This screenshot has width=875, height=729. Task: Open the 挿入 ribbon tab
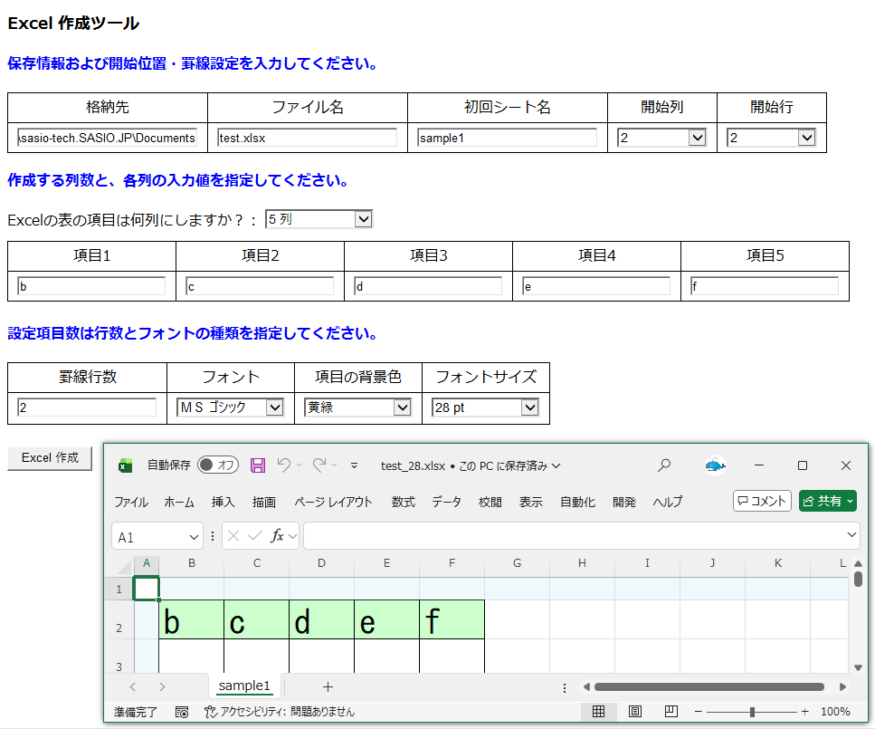pyautogui.click(x=223, y=502)
